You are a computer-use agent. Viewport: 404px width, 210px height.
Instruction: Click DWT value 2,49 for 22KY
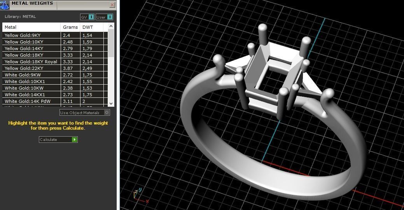click(x=87, y=68)
